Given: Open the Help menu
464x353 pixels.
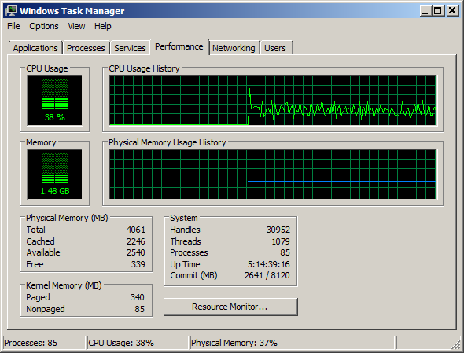Looking at the screenshot, I should tap(103, 26).
